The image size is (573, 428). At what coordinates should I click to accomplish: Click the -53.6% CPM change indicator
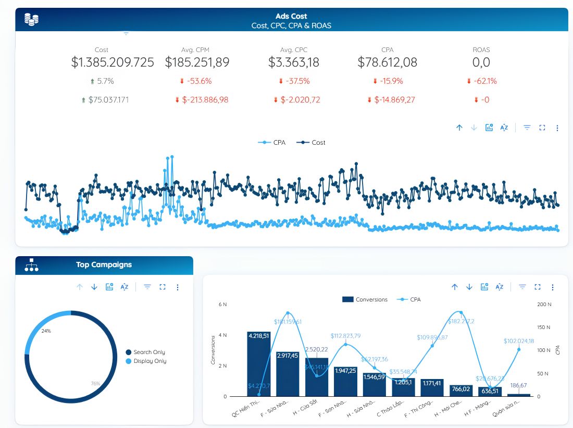(x=196, y=81)
